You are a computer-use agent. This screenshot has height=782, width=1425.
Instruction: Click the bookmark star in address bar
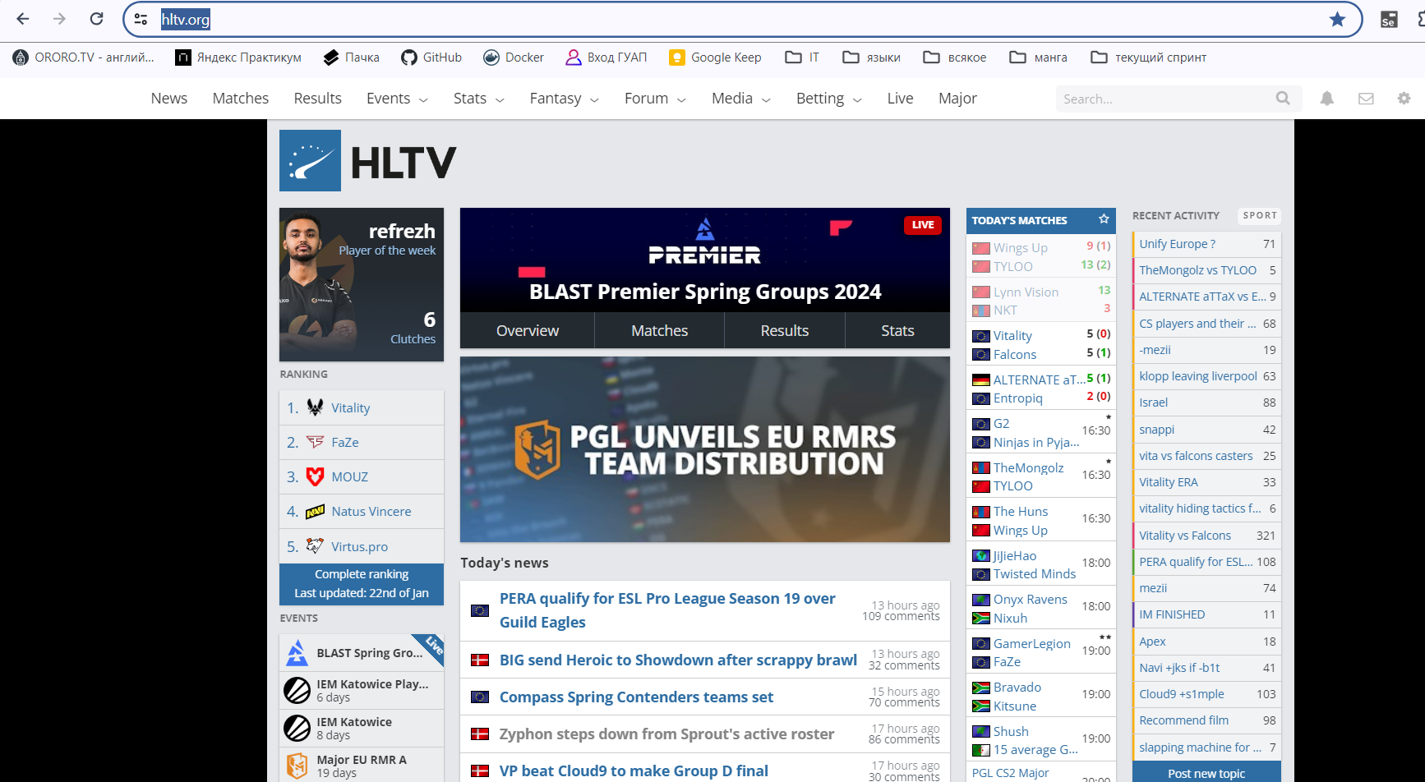click(1337, 19)
